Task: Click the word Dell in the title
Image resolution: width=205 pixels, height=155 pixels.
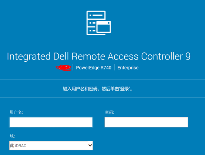Action: (x=61, y=56)
